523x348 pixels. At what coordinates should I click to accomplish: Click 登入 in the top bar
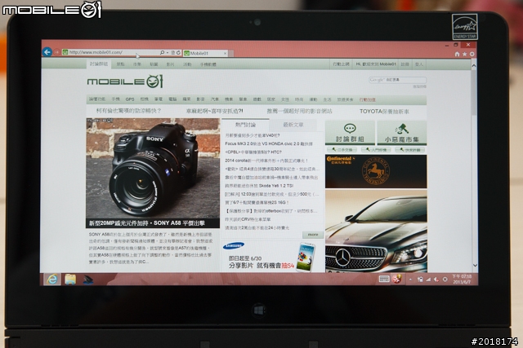click(419, 64)
